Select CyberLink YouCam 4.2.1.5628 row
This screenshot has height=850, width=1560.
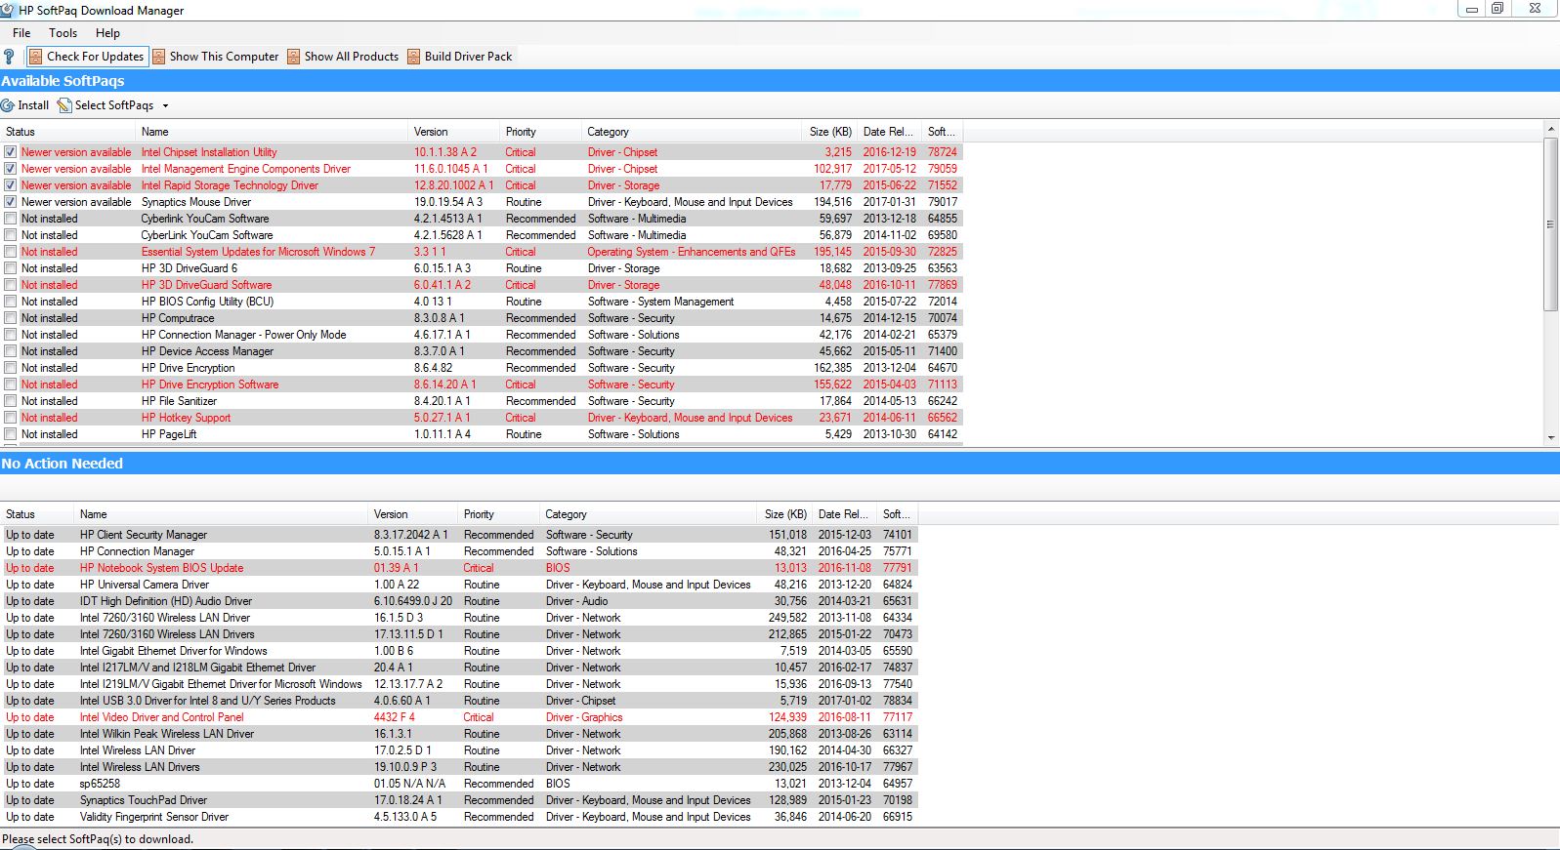(x=482, y=235)
